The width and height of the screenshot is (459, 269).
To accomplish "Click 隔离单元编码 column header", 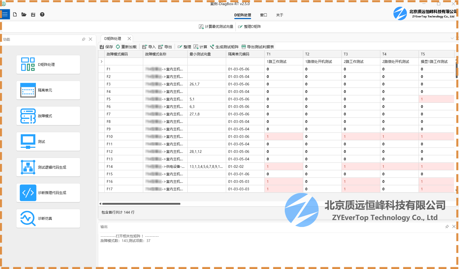I will (x=245, y=54).
